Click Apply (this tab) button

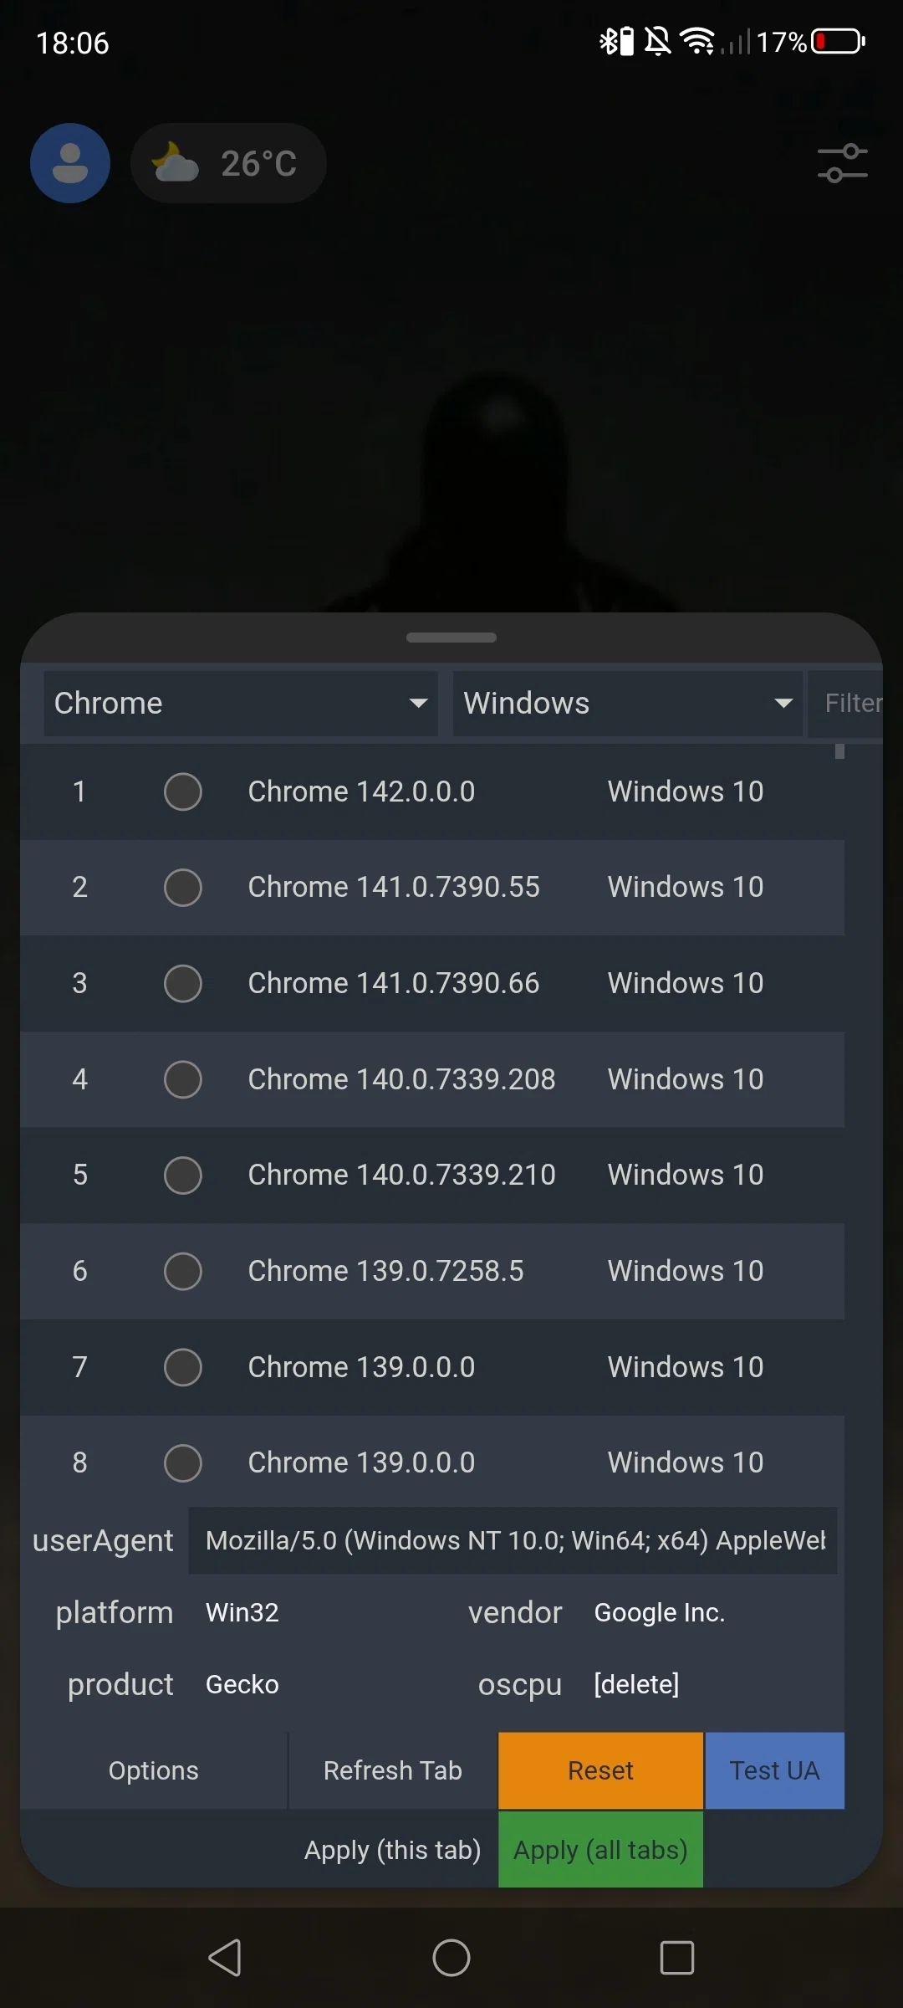[393, 1850]
